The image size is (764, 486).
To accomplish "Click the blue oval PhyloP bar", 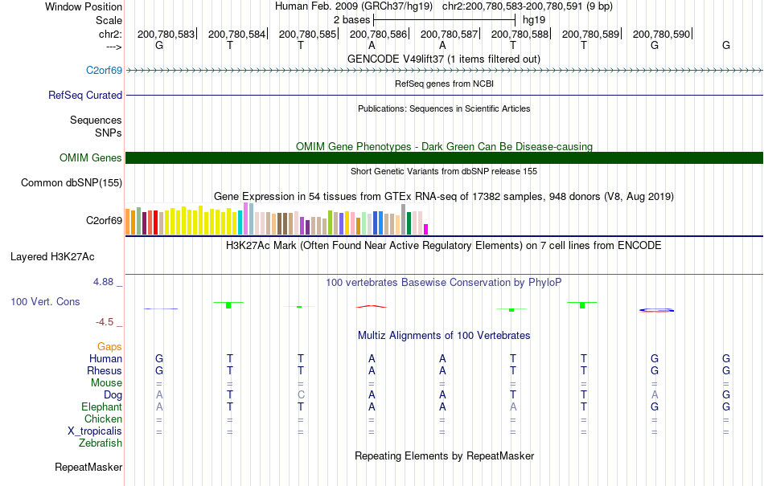I will [x=656, y=310].
